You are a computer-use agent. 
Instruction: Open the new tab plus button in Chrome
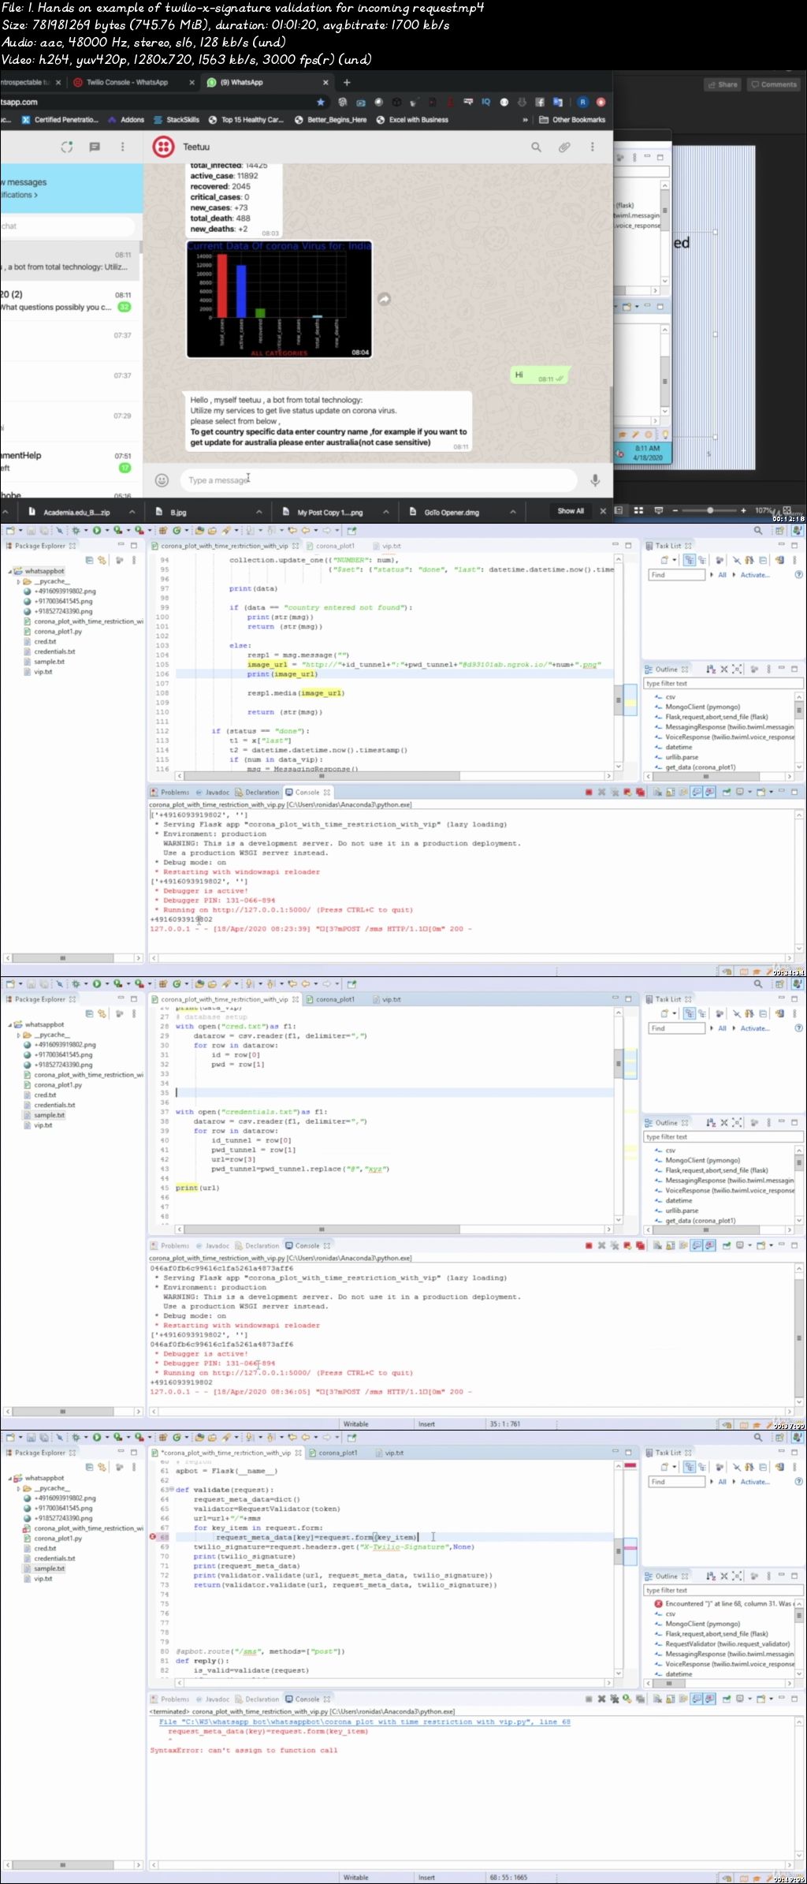(x=347, y=82)
